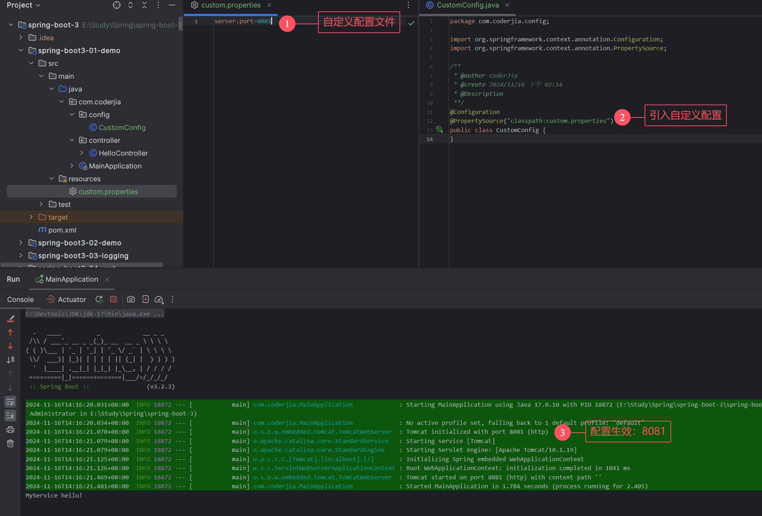Click the Exit run toolbar icon
Viewport: 762px width, 516px height.
[x=145, y=299]
